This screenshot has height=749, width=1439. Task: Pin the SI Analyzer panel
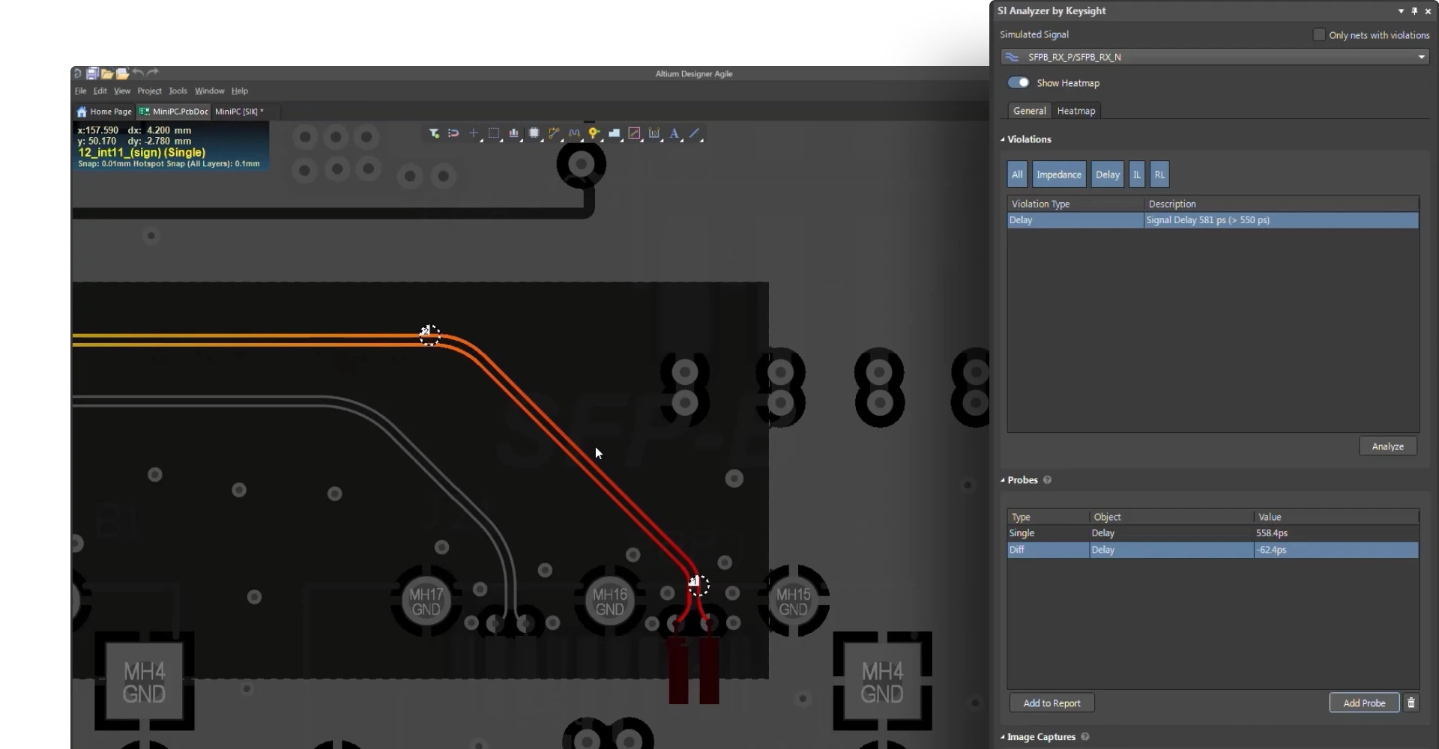tap(1414, 11)
